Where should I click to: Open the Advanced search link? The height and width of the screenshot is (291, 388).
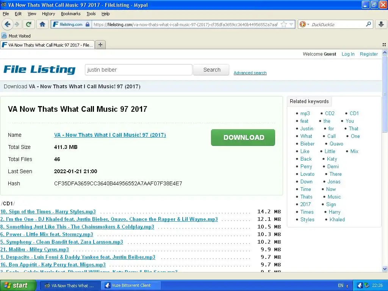coord(250,73)
